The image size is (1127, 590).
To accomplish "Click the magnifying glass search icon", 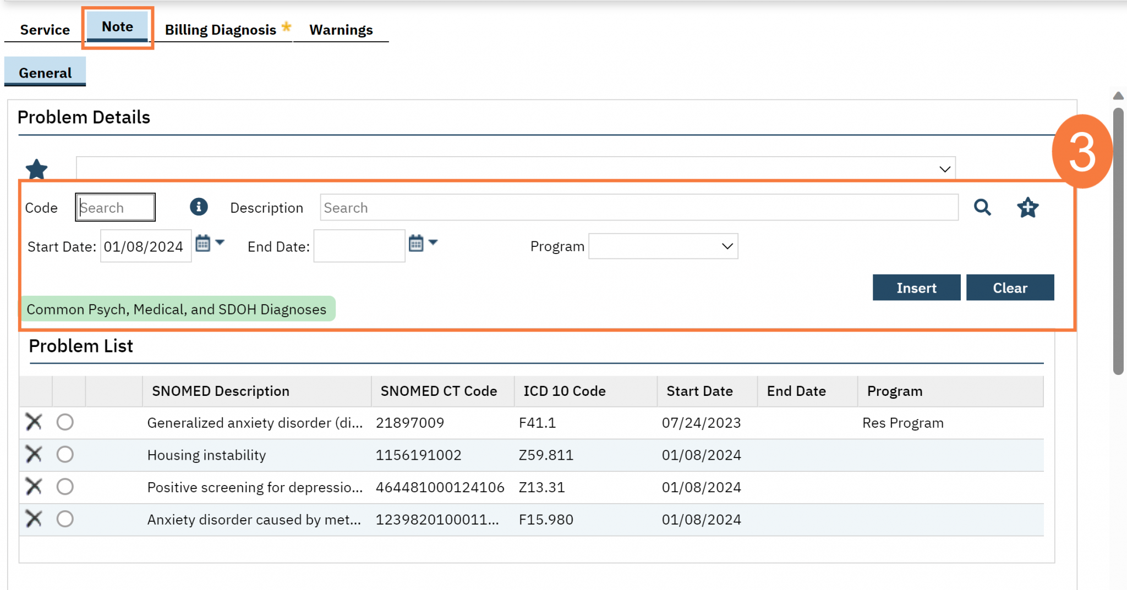I will (982, 207).
